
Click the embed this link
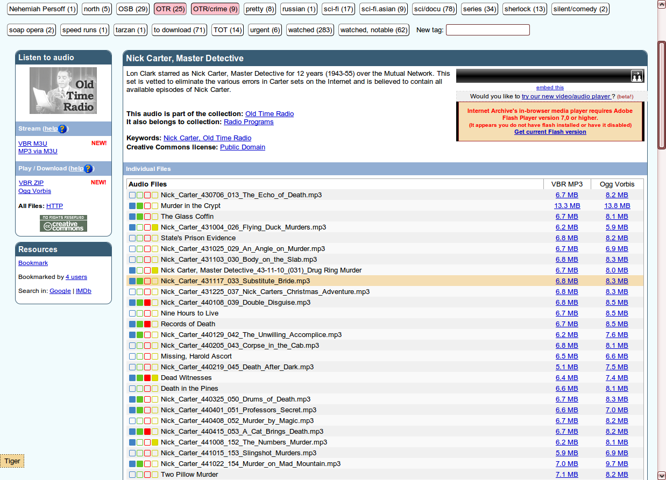550,88
